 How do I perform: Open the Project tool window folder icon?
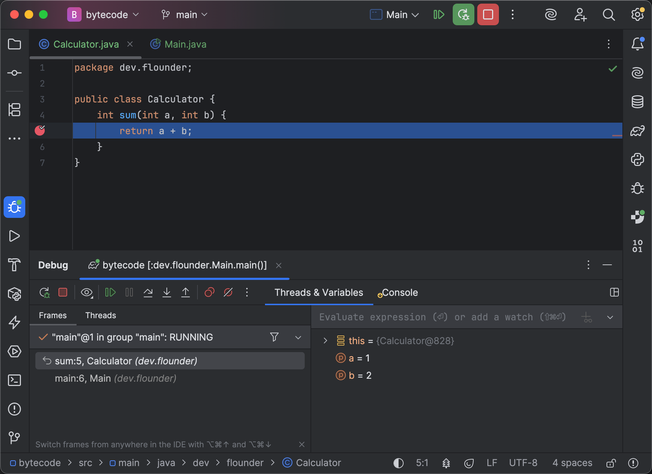[x=14, y=44]
